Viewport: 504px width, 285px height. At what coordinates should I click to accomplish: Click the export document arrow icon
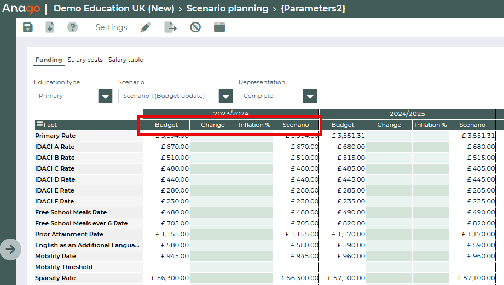171,27
